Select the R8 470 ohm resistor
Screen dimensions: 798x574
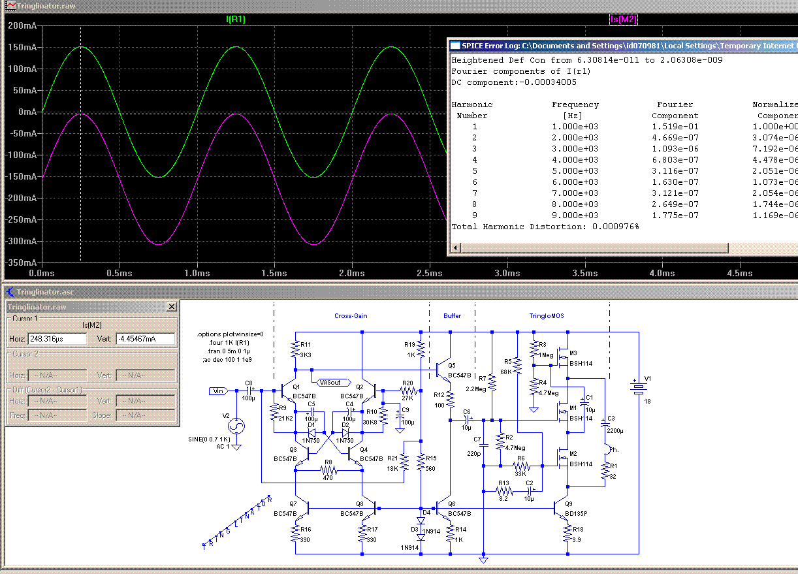pos(328,469)
